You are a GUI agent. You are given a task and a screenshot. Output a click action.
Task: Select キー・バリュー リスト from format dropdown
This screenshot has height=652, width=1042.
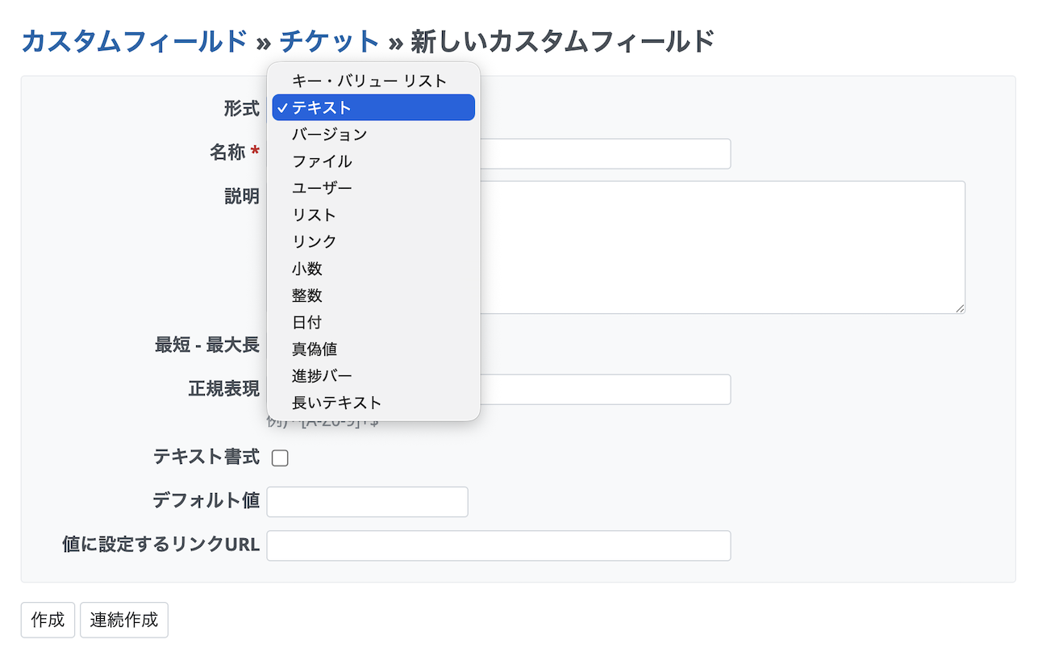pyautogui.click(x=369, y=81)
